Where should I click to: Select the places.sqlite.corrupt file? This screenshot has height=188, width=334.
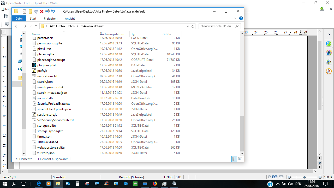click(51, 60)
